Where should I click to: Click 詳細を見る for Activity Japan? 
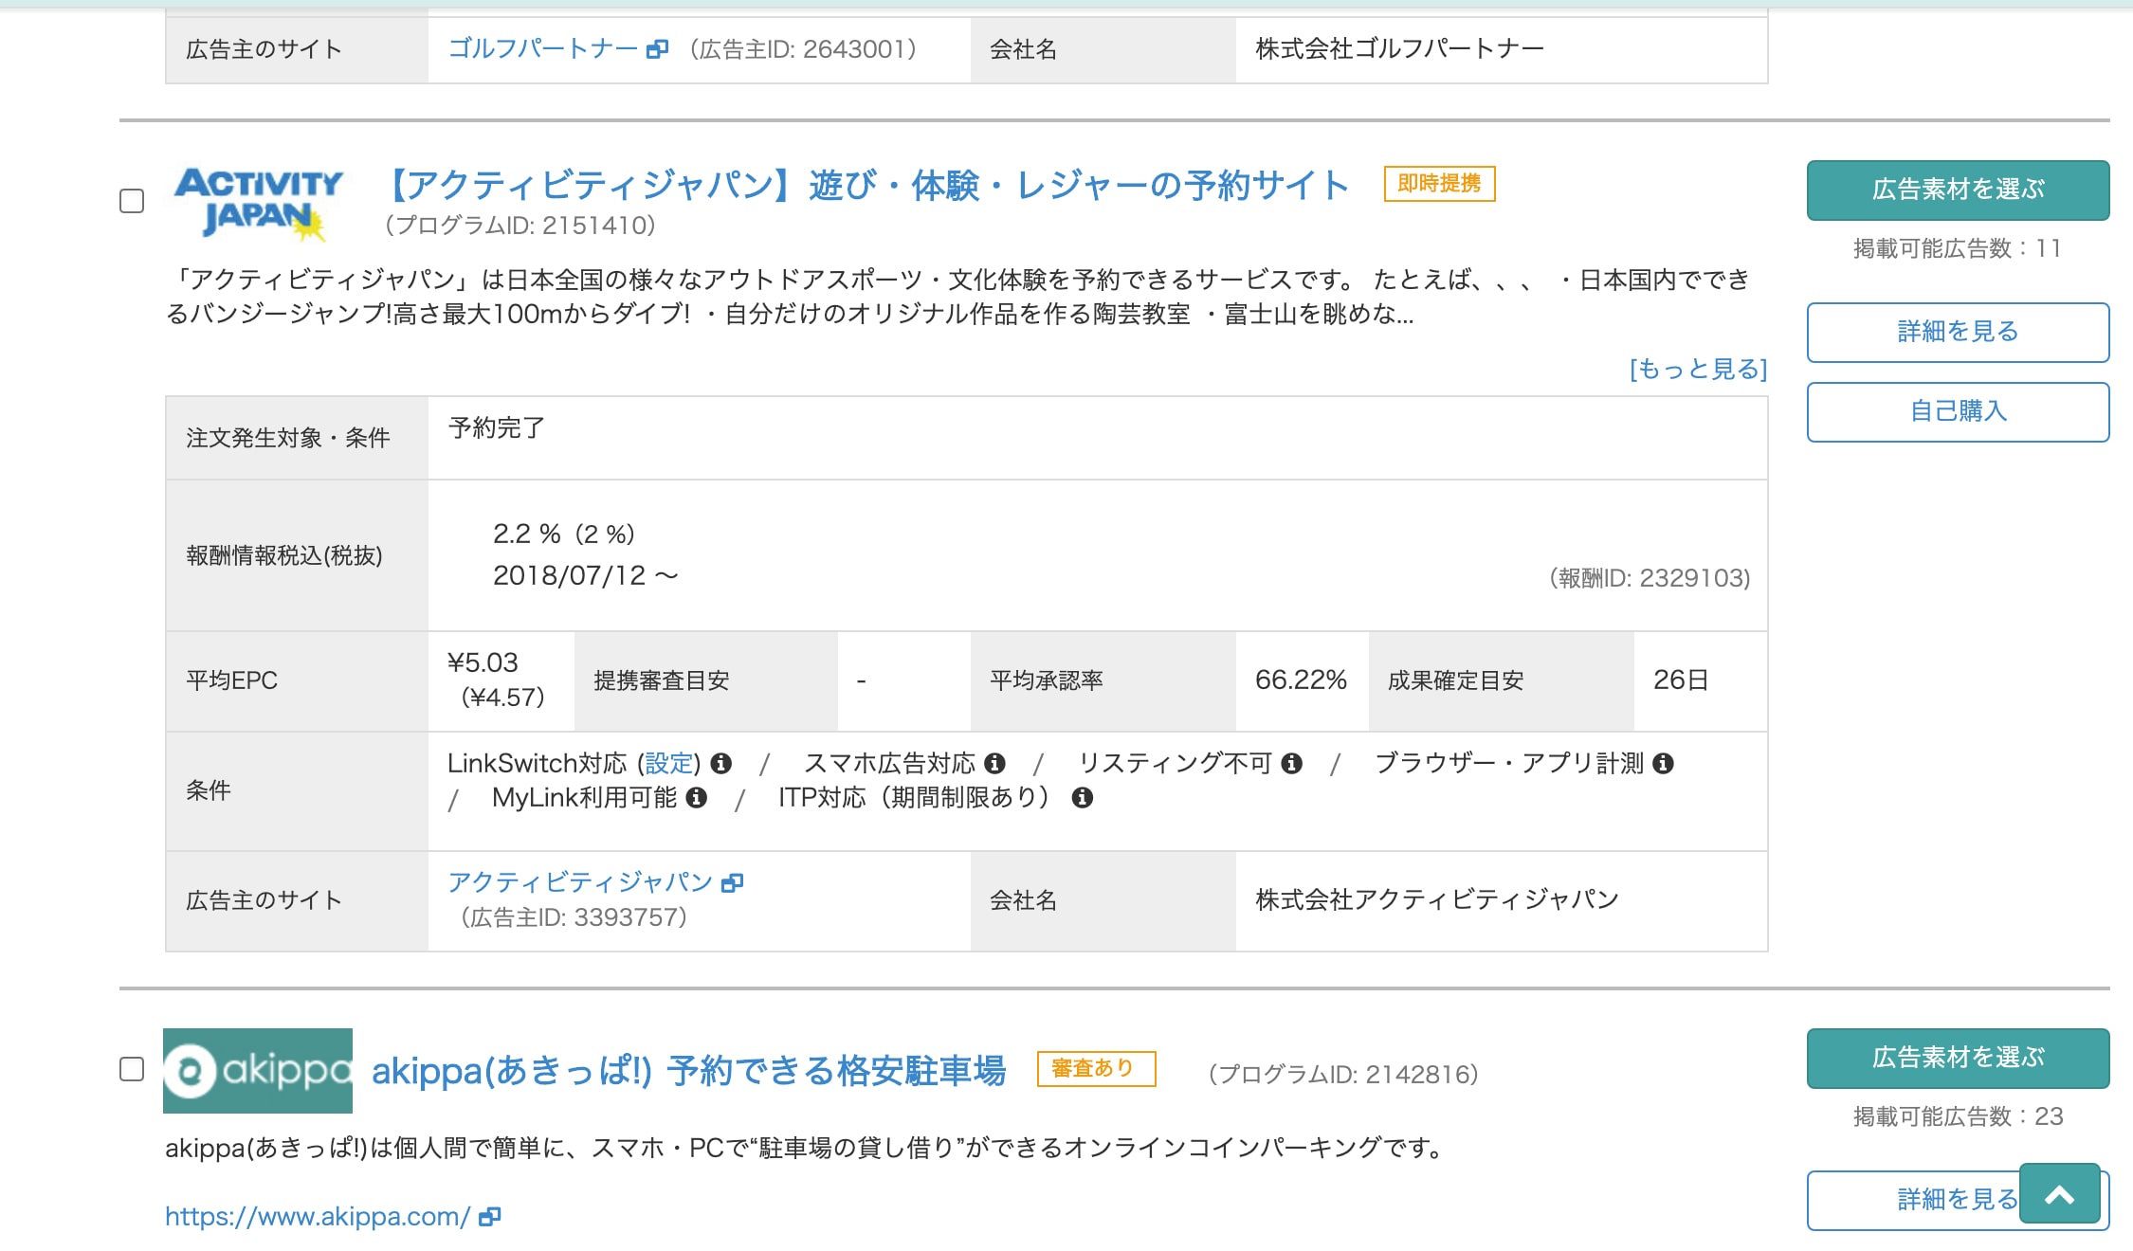point(1958,332)
